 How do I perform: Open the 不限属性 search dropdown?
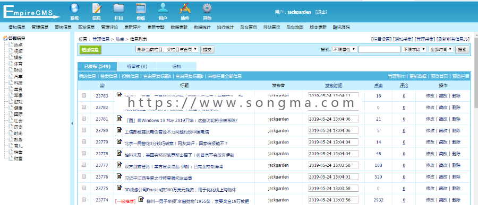click(x=345, y=49)
